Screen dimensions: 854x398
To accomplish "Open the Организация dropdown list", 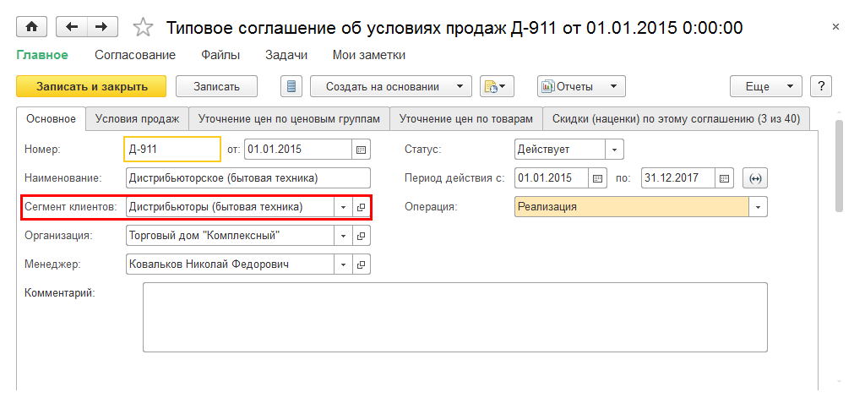I will (x=343, y=236).
